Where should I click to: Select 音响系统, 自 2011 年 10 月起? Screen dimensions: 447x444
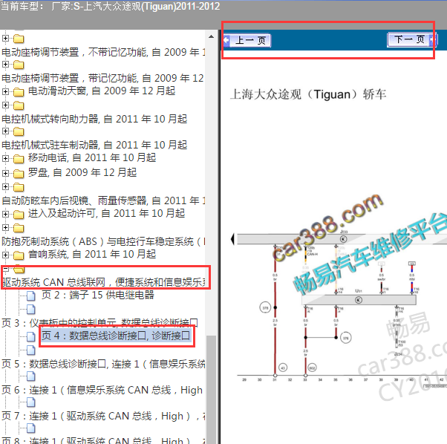[92, 254]
